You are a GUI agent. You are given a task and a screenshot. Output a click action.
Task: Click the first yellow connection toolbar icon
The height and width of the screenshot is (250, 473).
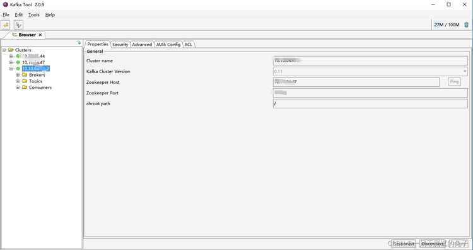[x=6, y=25]
